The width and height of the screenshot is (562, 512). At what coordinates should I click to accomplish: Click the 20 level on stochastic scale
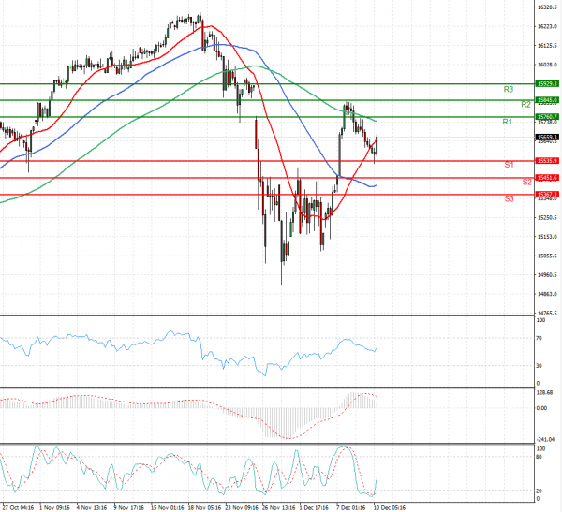(540, 491)
